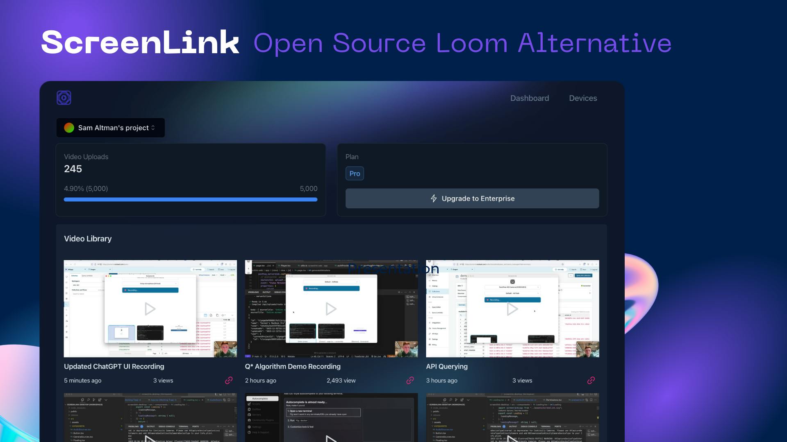Play the Updated ChatGPT UI Recording video
The width and height of the screenshot is (787, 442).
coord(150,309)
